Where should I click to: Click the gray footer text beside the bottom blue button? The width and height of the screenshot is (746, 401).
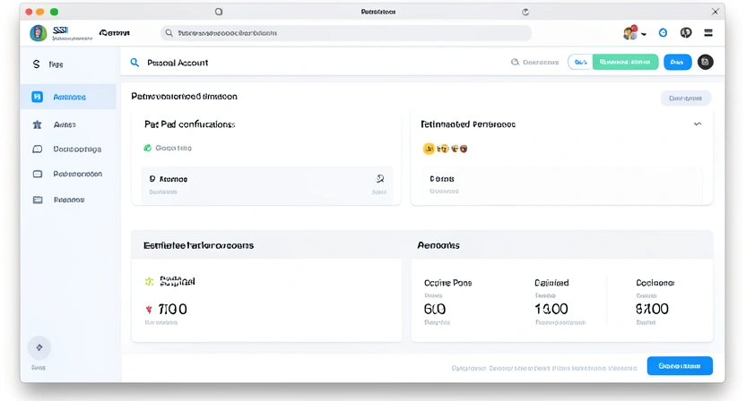543,368
